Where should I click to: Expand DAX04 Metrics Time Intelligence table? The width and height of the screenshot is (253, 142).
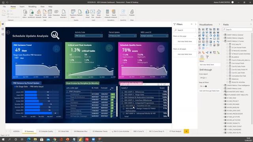click(x=223, y=85)
